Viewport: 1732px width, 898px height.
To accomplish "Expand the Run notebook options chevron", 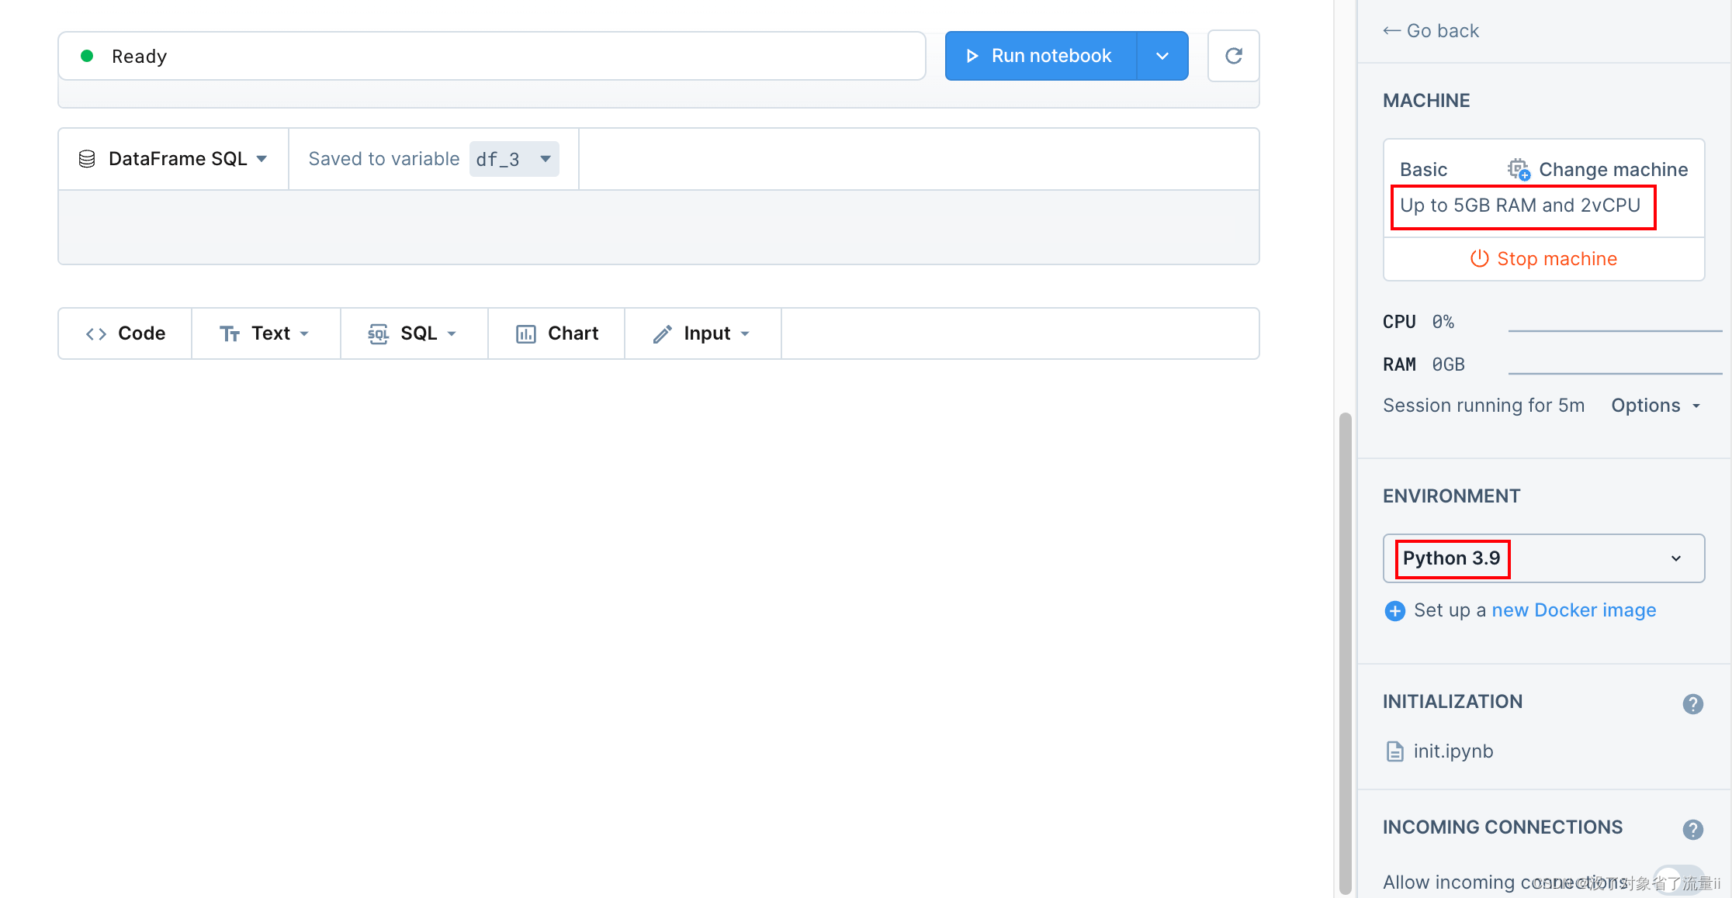I will [x=1162, y=55].
